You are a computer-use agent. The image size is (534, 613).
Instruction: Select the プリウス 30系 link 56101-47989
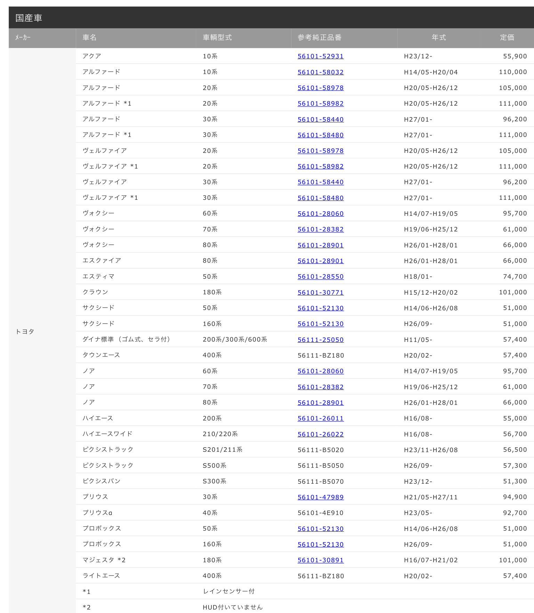point(320,497)
